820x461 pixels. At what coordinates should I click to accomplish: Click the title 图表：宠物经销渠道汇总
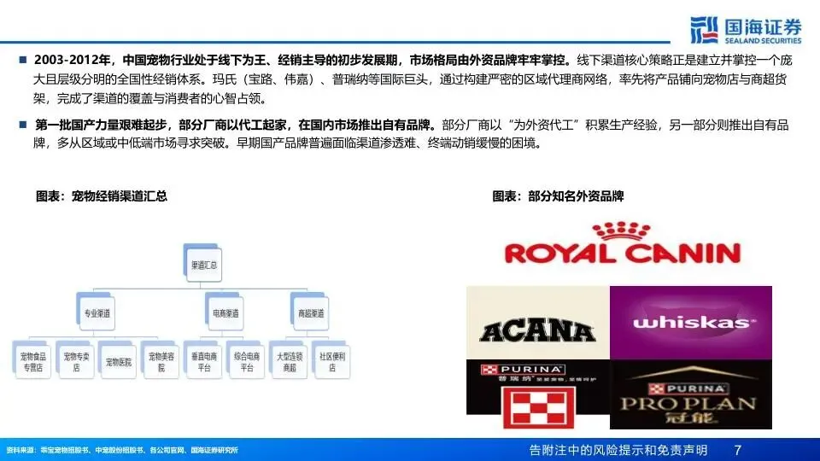[102, 196]
